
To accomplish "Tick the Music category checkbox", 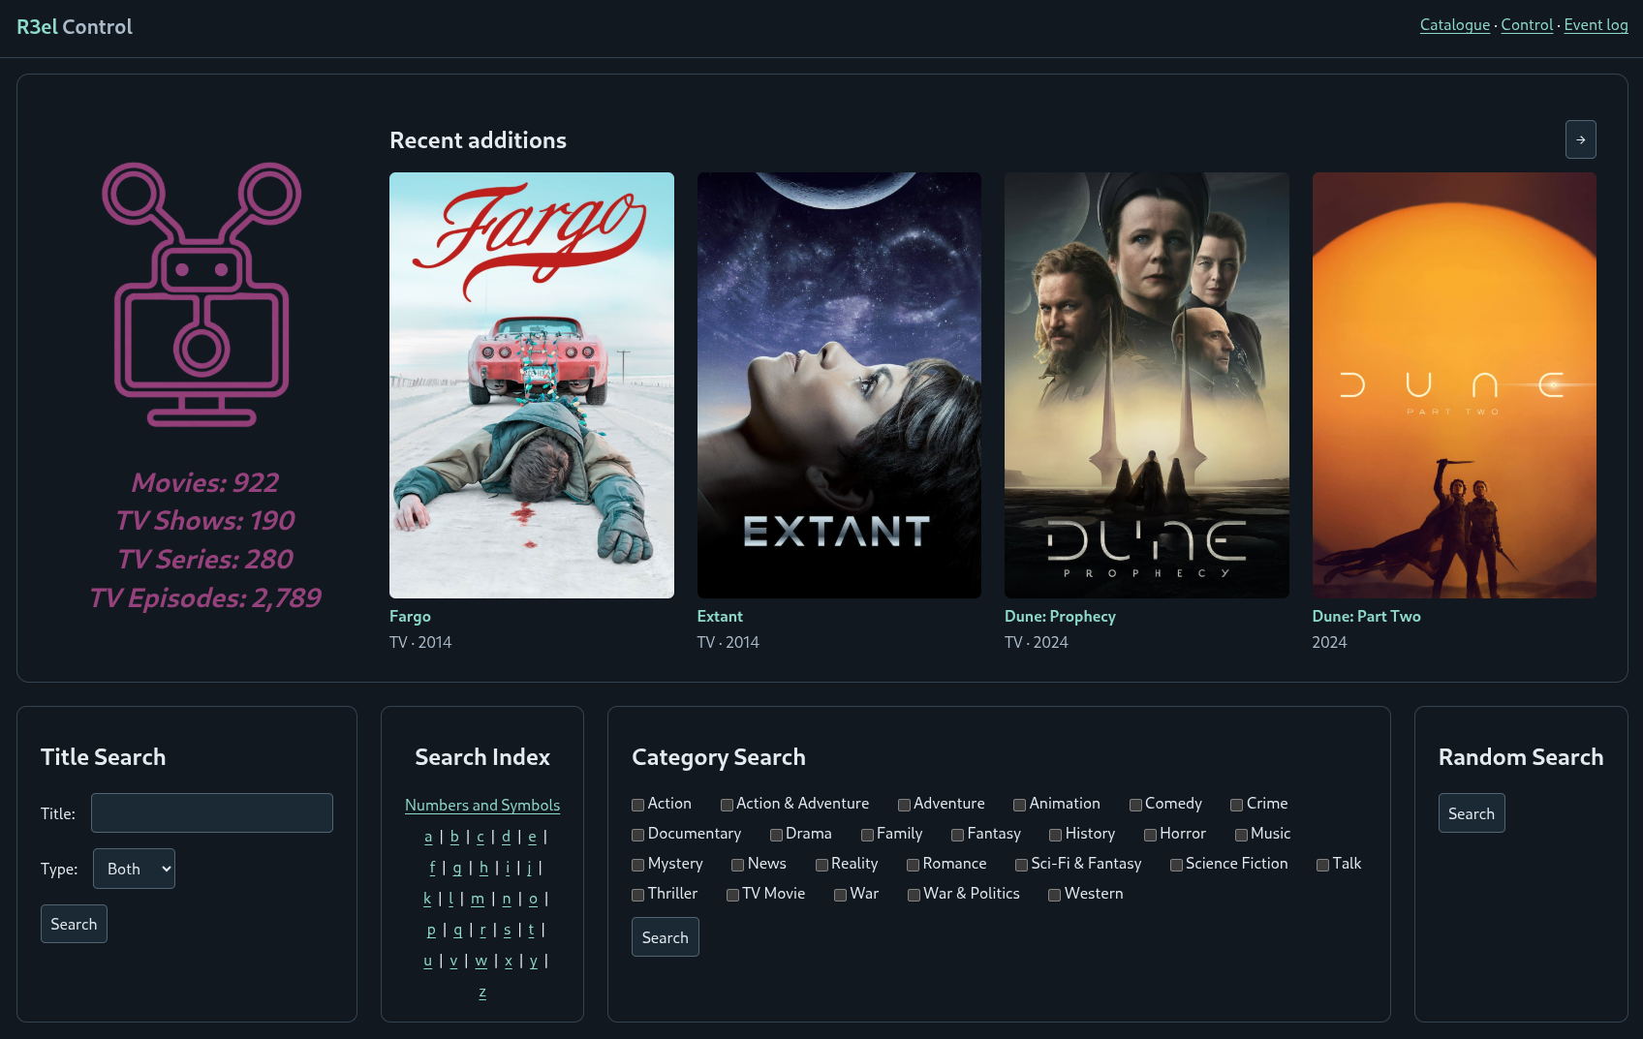I will [x=1241, y=835].
